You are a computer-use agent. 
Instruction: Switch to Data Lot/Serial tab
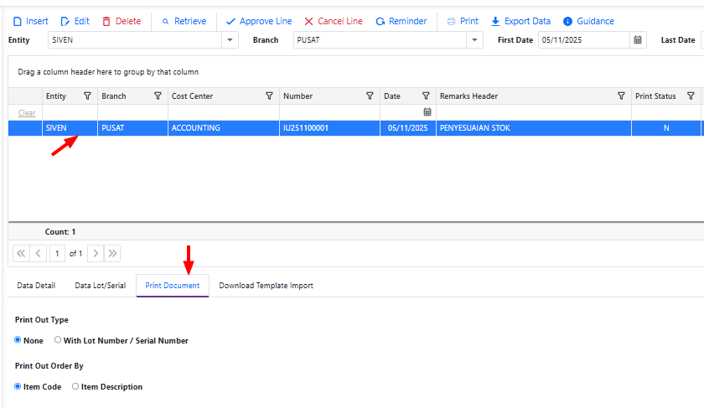(x=100, y=286)
